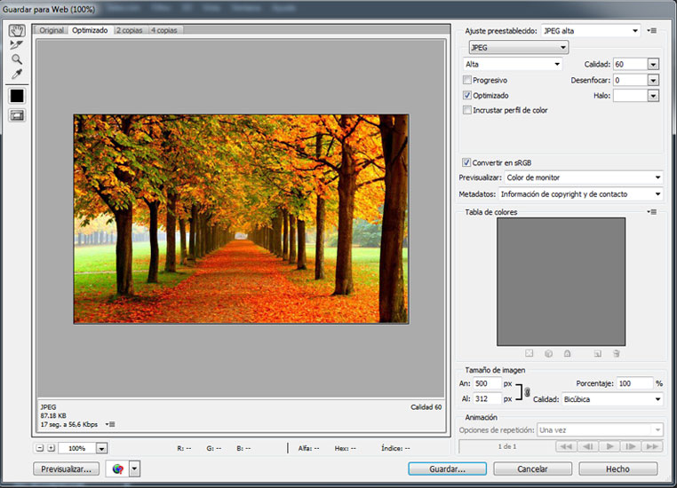677x488 pixels.
Task: Click the autumn trees image preview
Action: point(241,219)
